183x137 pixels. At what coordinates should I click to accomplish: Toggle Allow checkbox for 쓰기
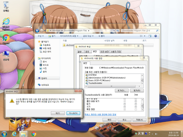125,107
